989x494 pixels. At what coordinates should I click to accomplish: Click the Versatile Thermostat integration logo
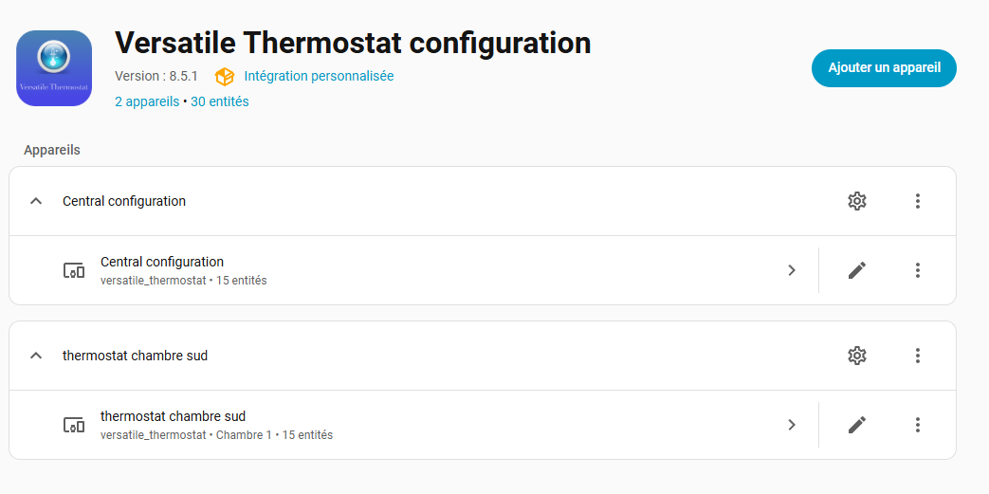[x=54, y=68]
